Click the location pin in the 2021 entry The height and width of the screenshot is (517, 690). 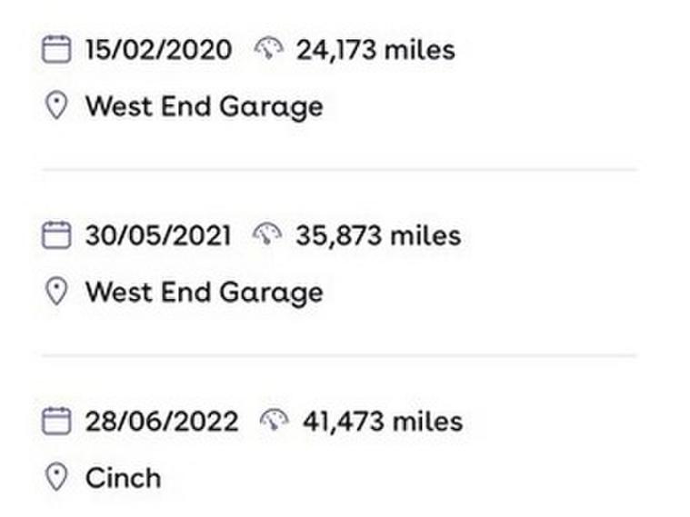tap(56, 293)
